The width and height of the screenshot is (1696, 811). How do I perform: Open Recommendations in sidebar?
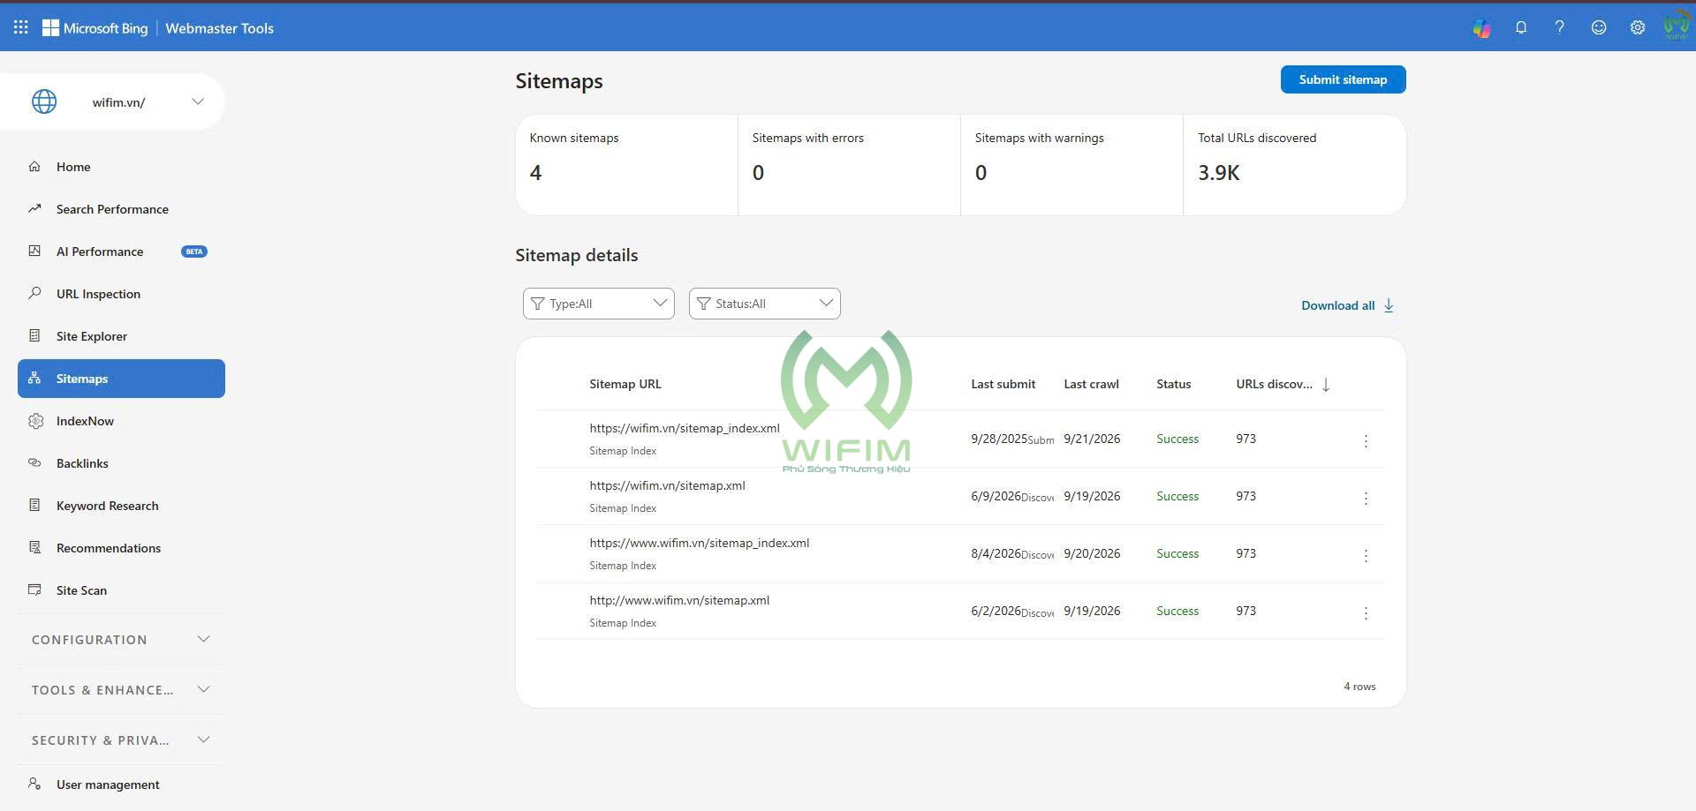(121, 548)
